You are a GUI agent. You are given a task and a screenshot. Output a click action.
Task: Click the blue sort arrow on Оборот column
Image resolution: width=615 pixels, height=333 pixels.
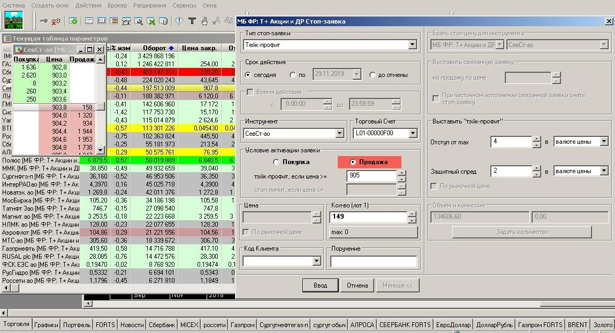[171, 48]
